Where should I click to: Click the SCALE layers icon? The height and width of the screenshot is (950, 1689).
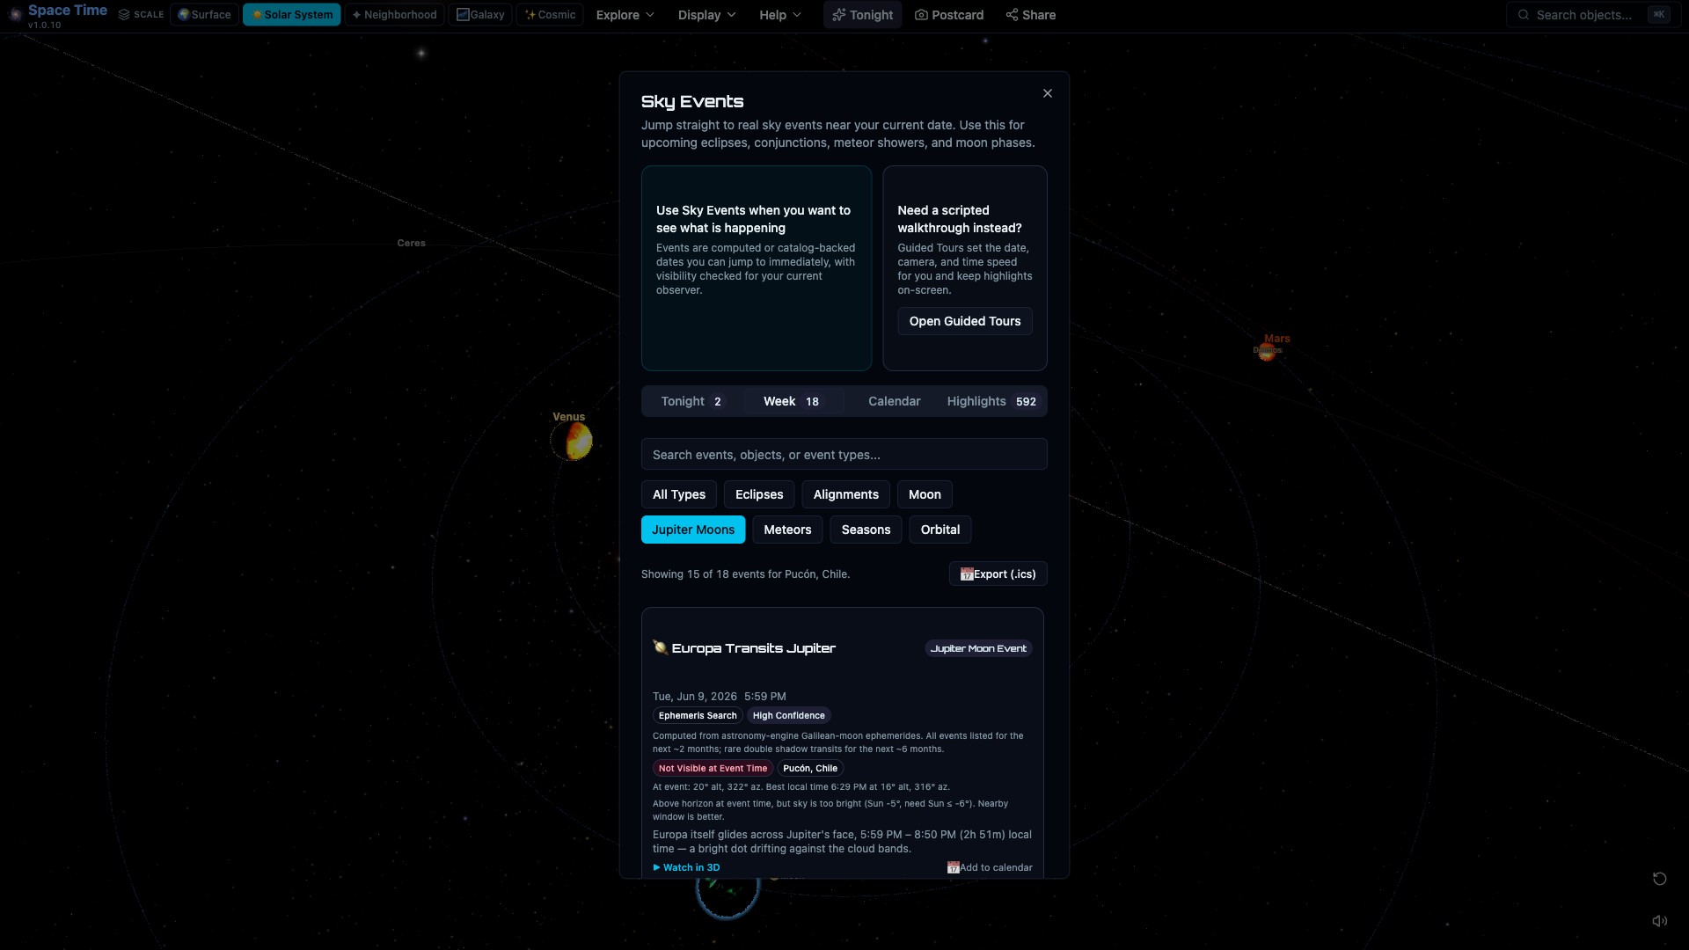pos(124,15)
